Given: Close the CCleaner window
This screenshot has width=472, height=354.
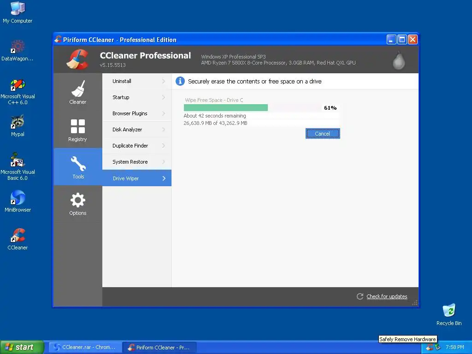Looking at the screenshot, I should 413,40.
